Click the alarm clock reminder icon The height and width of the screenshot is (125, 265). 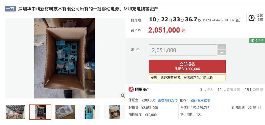[251, 18]
